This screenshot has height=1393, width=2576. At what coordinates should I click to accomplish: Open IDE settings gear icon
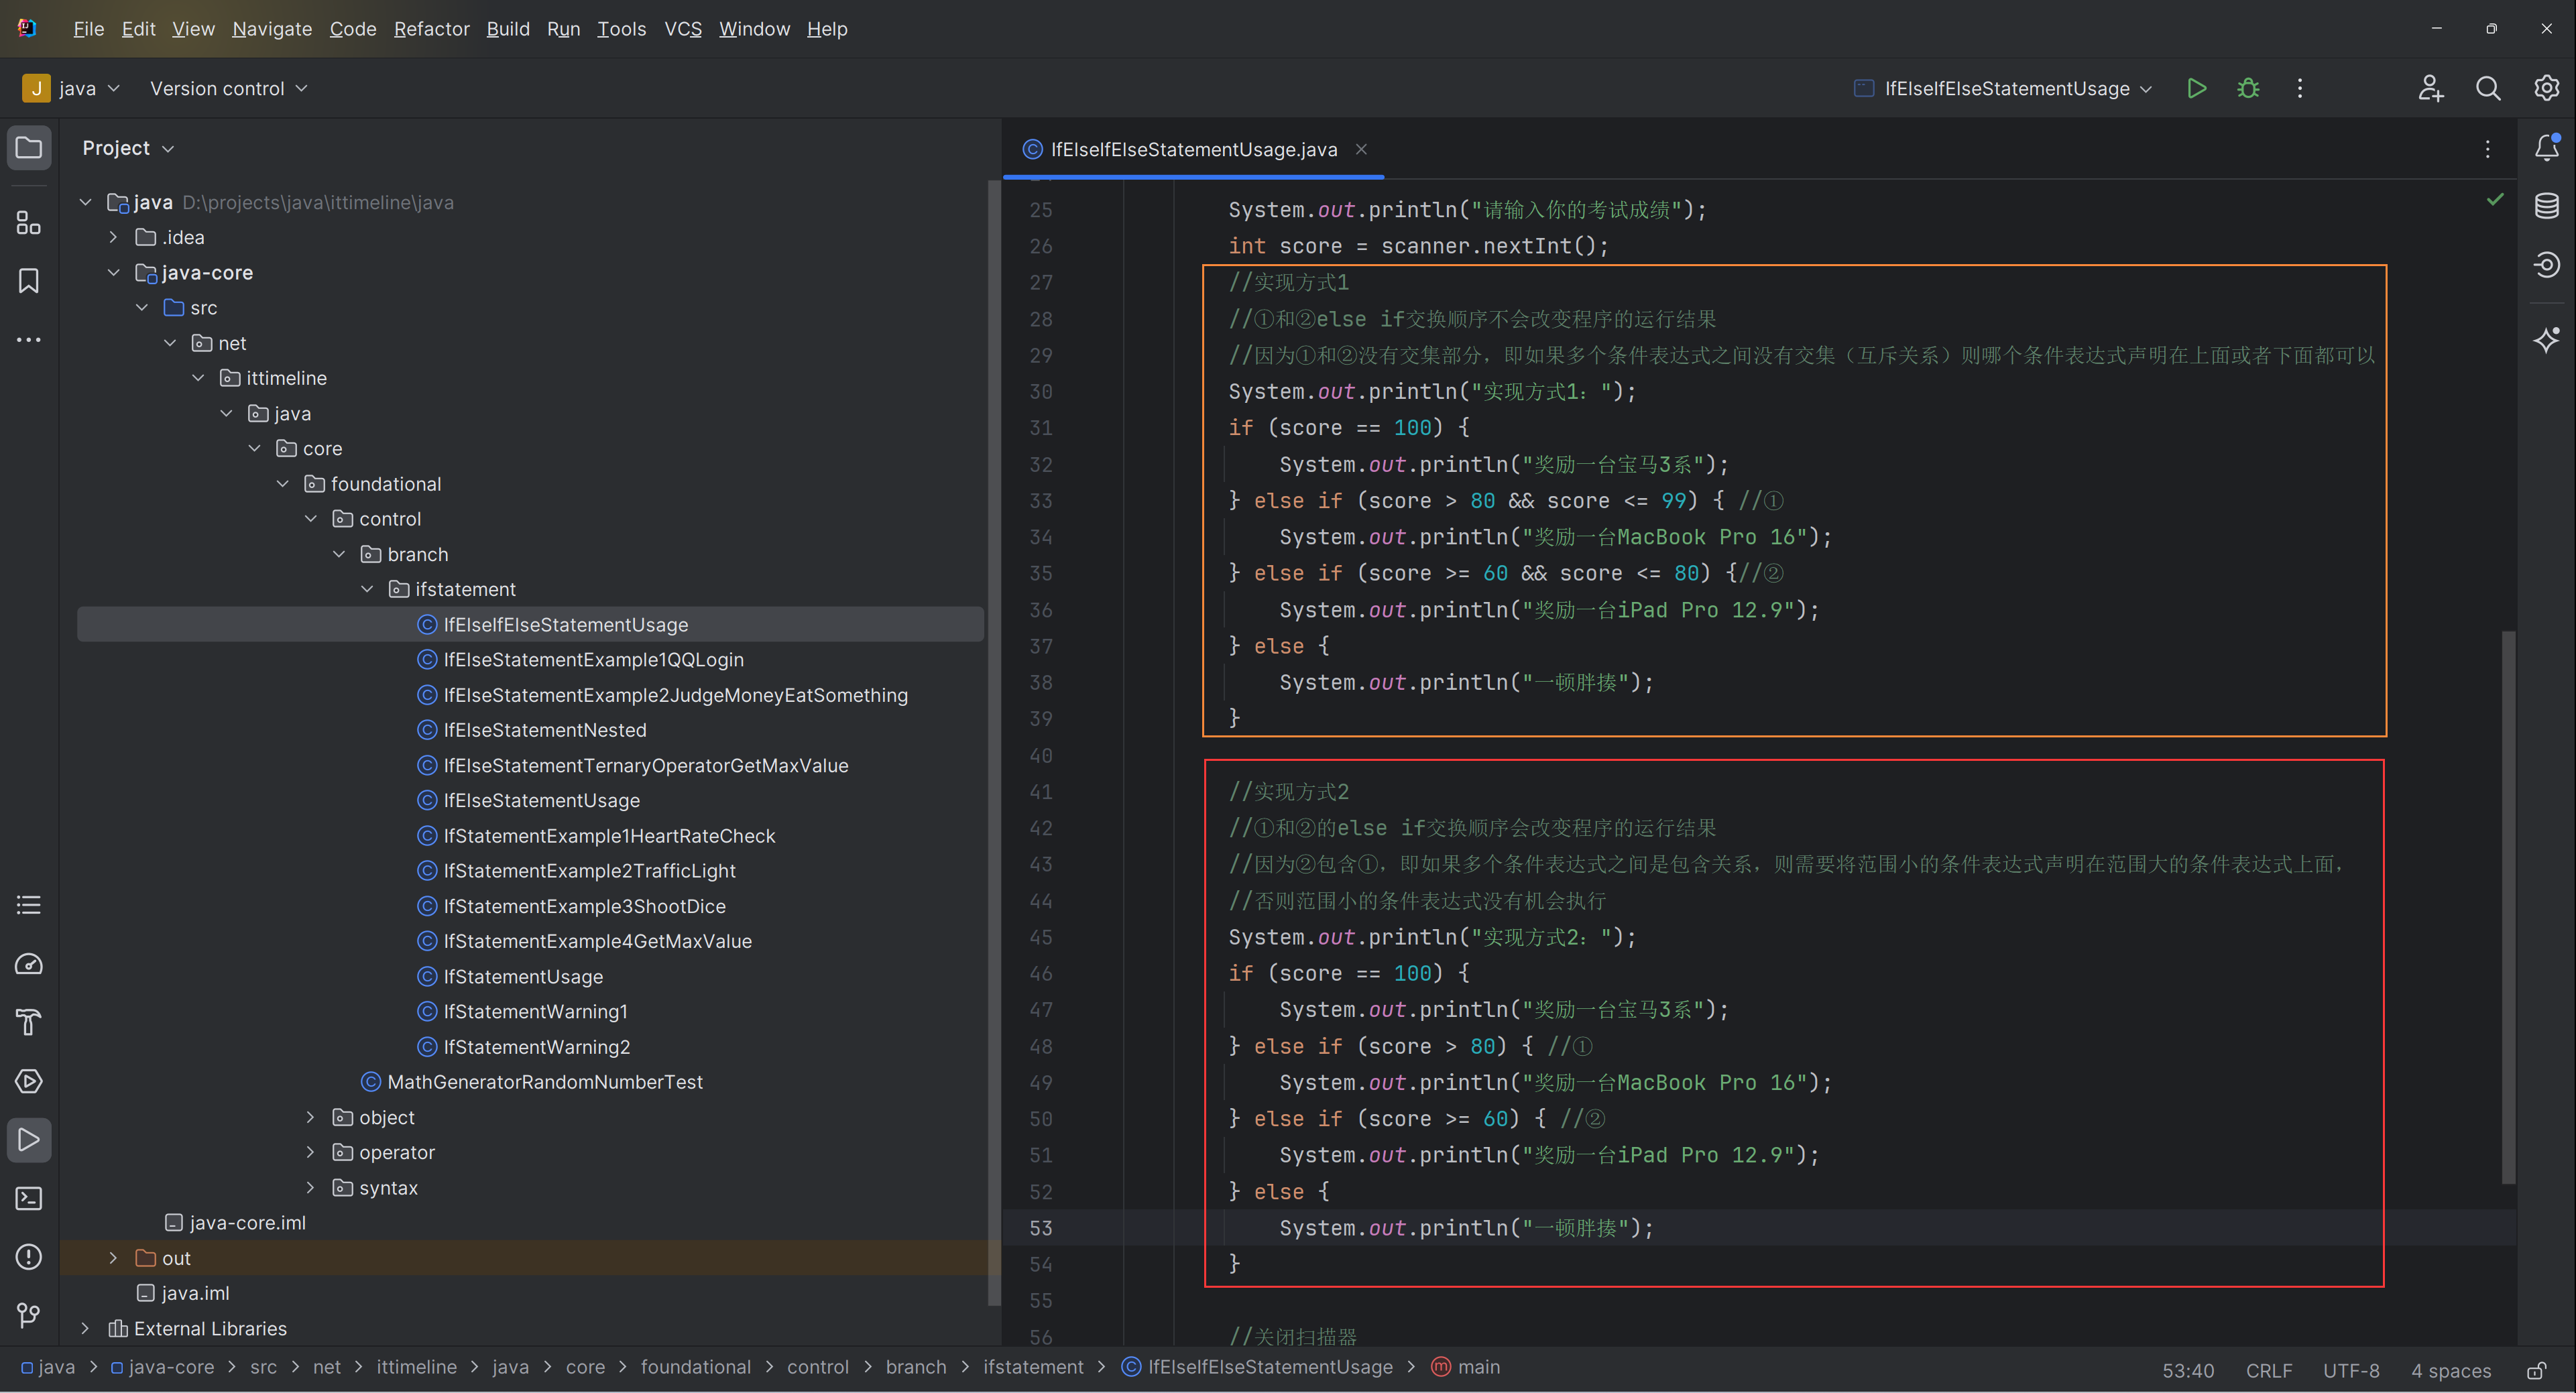[2546, 88]
